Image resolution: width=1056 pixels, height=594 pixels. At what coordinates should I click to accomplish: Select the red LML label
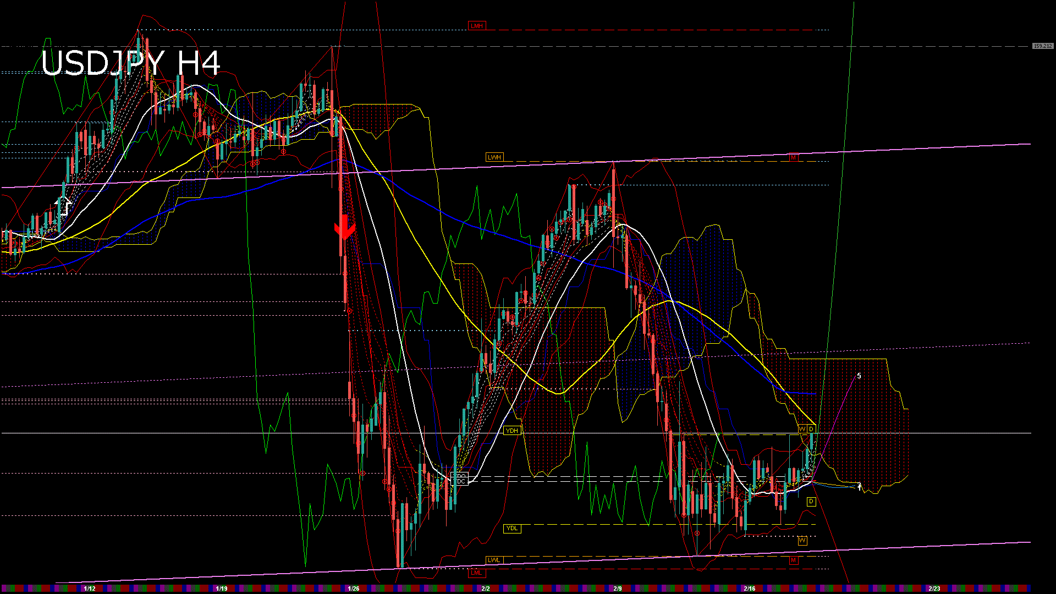(476, 573)
